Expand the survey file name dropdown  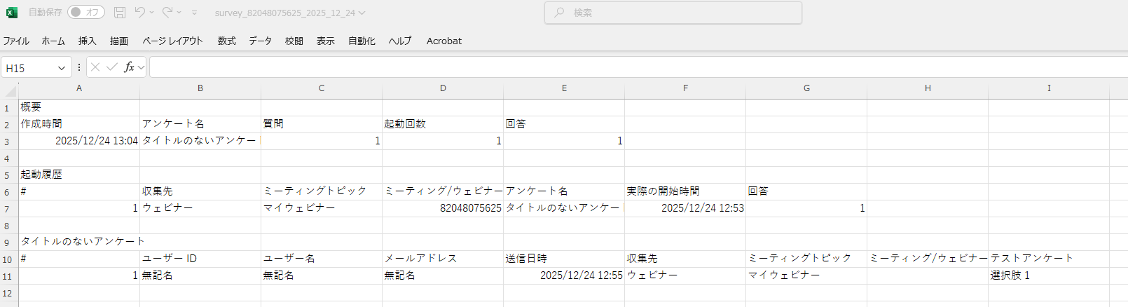pos(362,13)
